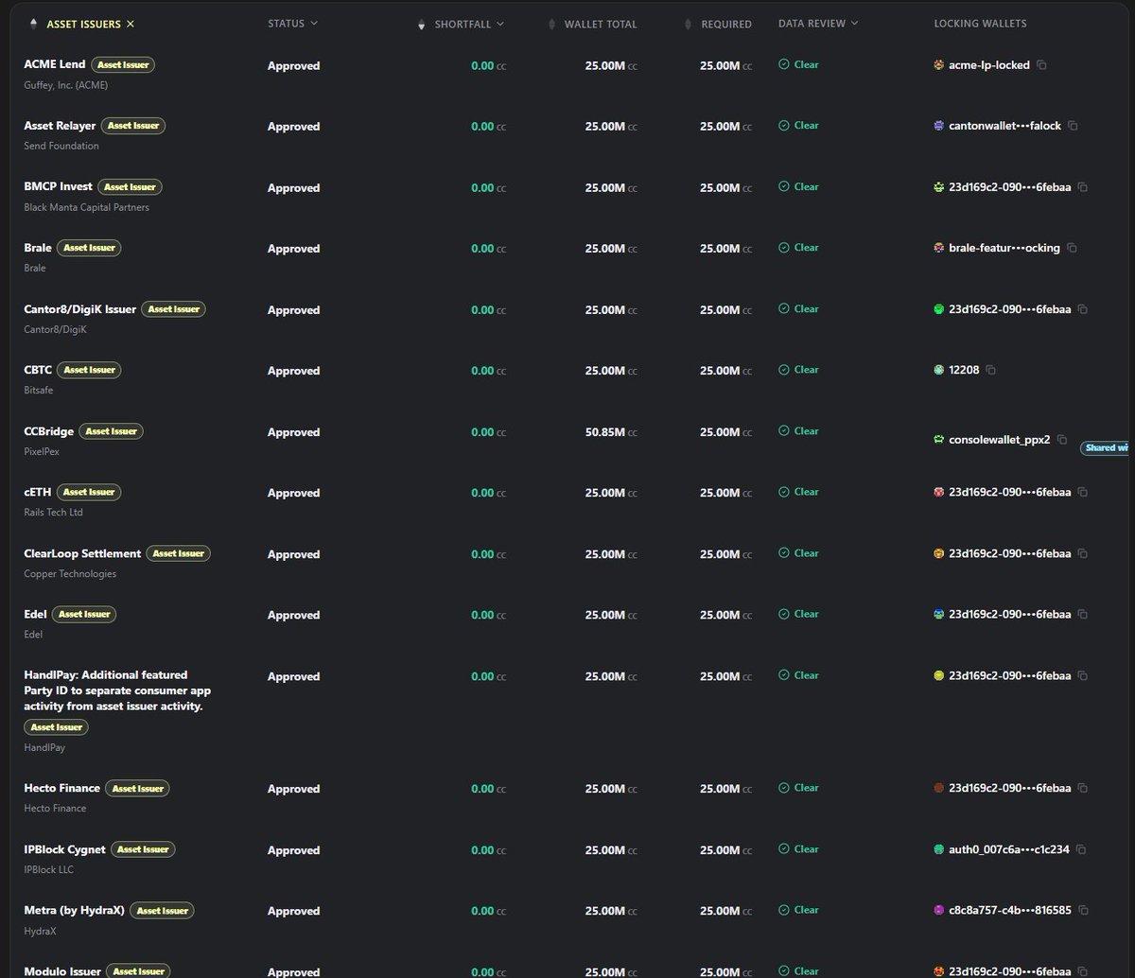The width and height of the screenshot is (1135, 978).
Task: Click the consolewallet_ppx2 avatar icon
Action: click(x=938, y=440)
